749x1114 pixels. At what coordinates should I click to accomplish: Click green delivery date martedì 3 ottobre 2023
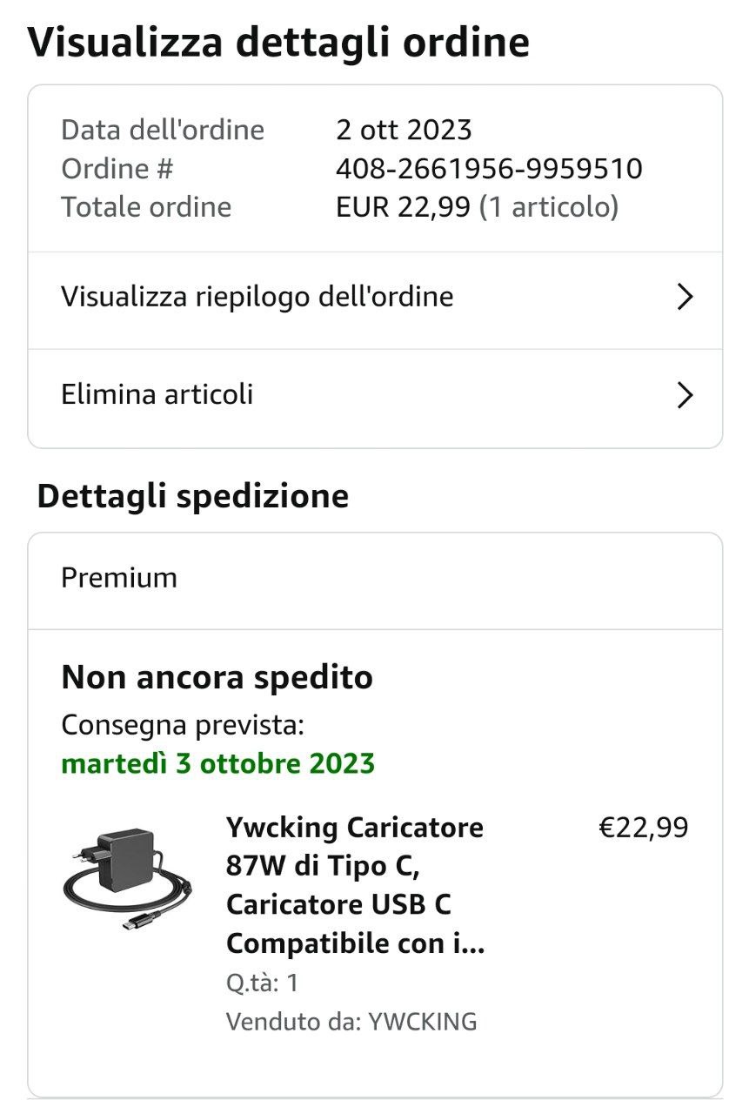pyautogui.click(x=218, y=764)
